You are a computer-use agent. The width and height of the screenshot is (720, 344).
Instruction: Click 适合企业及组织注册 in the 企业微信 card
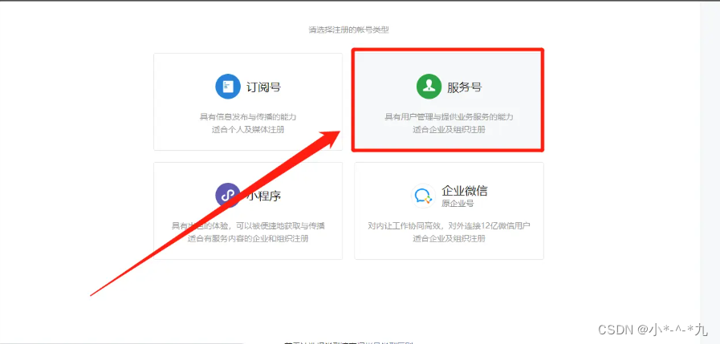pos(449,238)
